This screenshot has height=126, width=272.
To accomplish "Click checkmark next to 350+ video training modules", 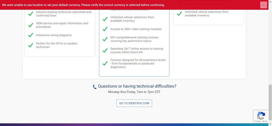I will pos(105,29).
